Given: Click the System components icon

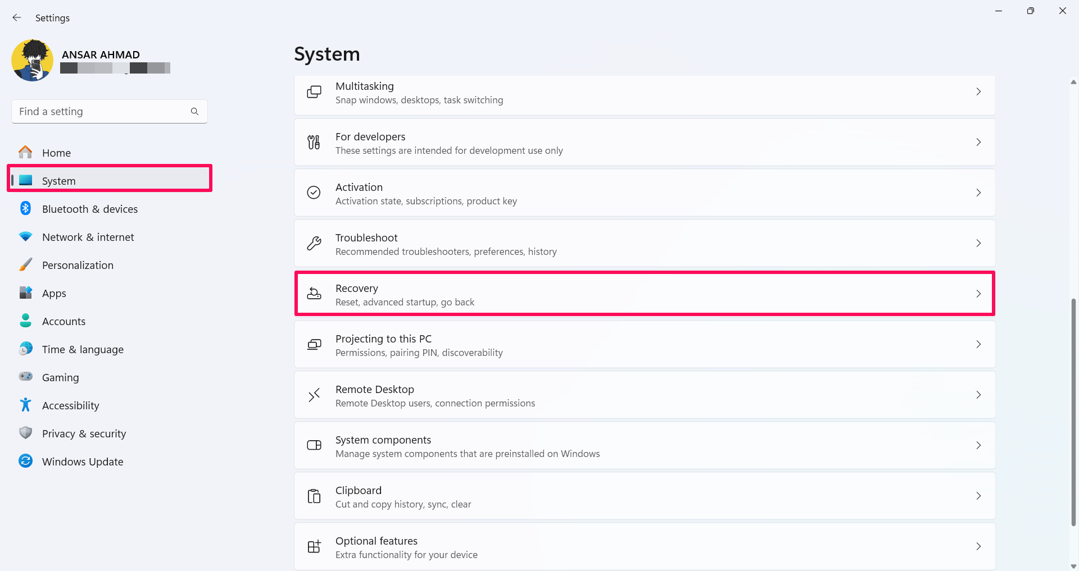Looking at the screenshot, I should coord(314,445).
